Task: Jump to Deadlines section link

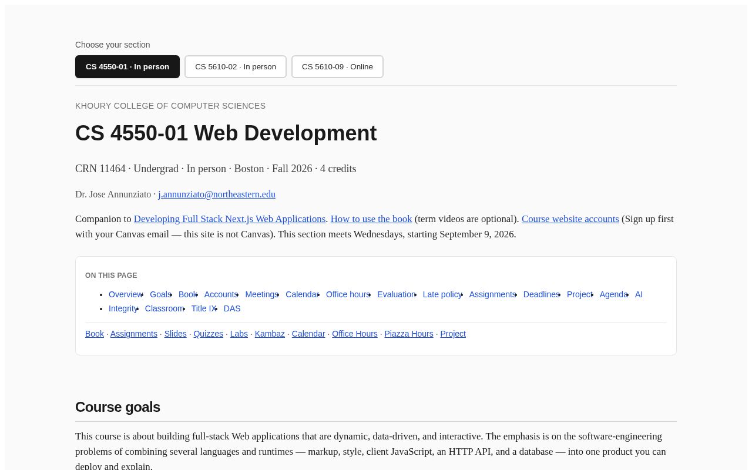Action: point(542,294)
